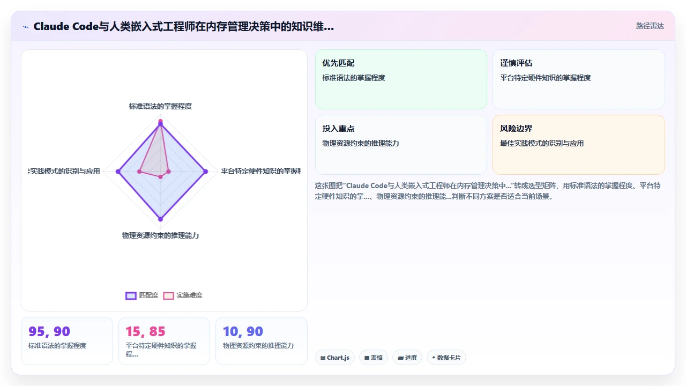This screenshot has height=386, width=686.
Task: Click radar axis label 平台特定硬件知识
Action: tap(260, 171)
